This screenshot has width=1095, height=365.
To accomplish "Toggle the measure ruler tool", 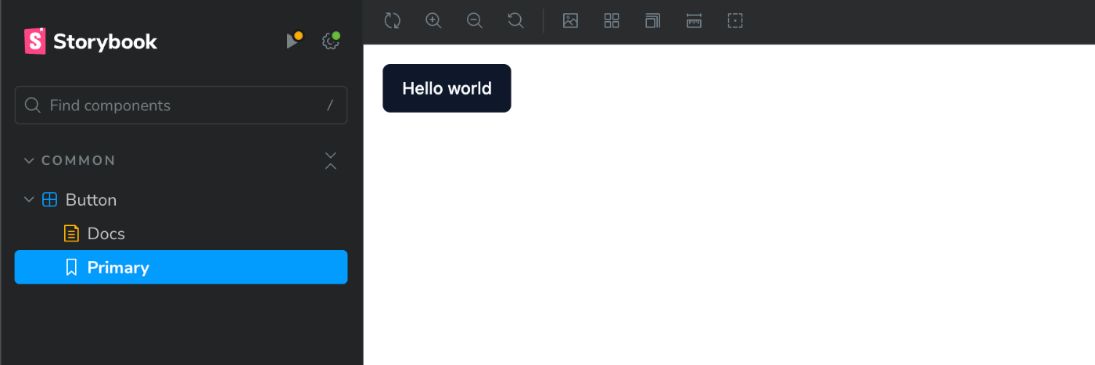I will (694, 21).
